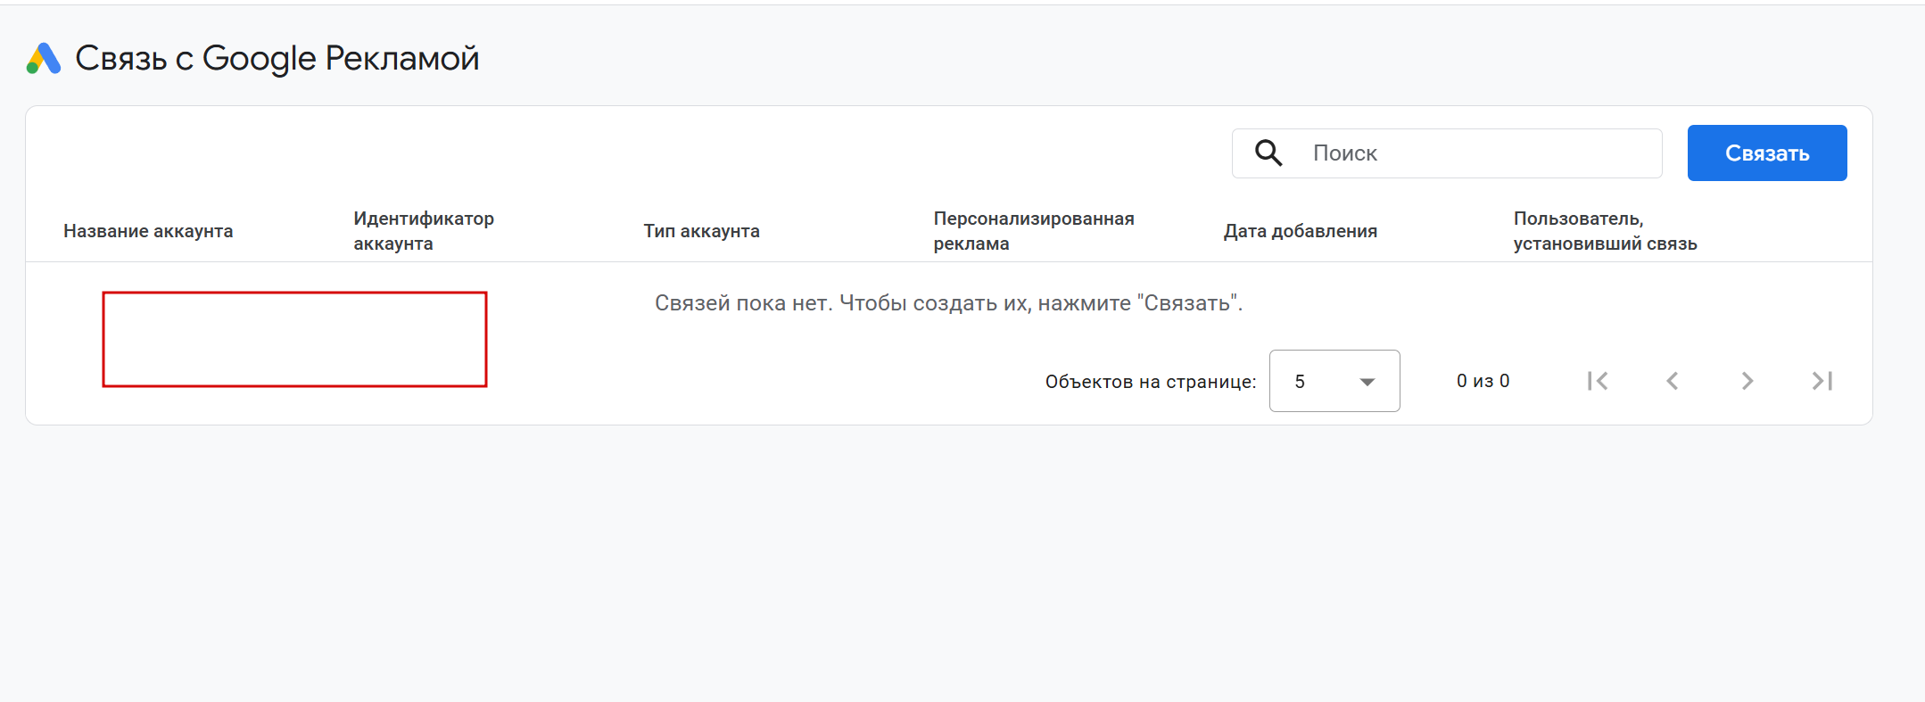
Task: Click the Название аккаунта column header
Action: (x=148, y=231)
